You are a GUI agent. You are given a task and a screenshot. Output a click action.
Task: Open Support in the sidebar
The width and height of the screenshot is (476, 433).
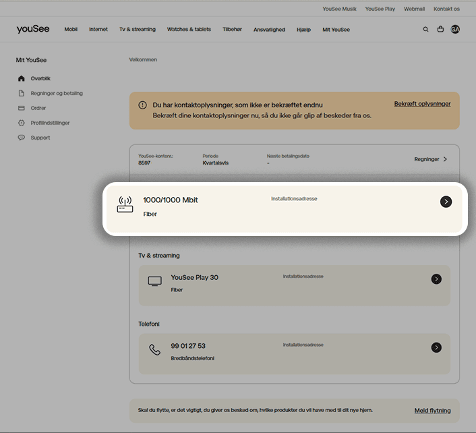[40, 138]
